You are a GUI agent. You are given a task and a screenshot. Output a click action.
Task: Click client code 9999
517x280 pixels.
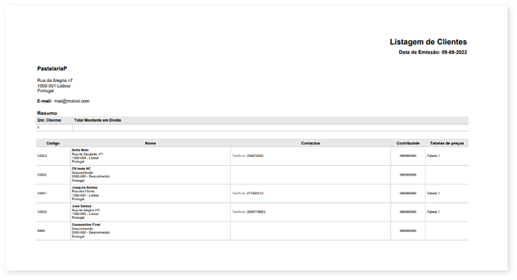point(41,230)
